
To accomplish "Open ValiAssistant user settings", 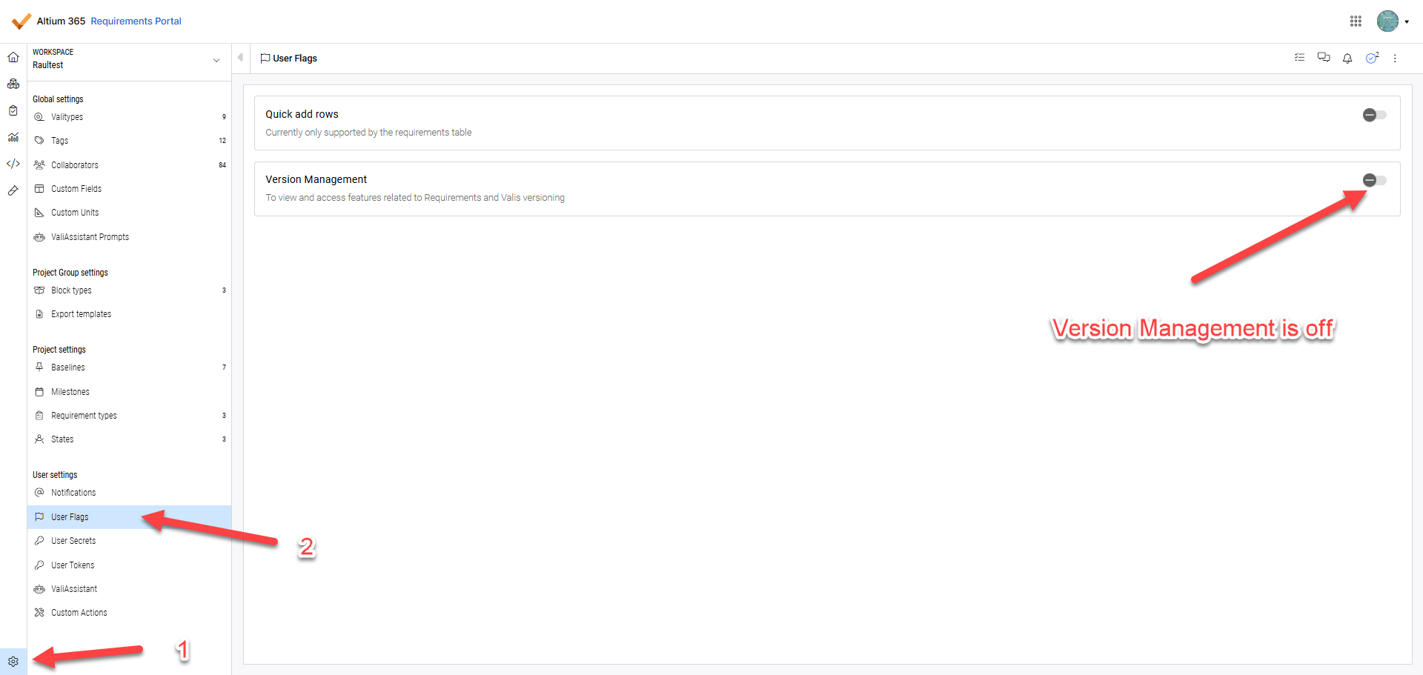I will (x=129, y=589).
